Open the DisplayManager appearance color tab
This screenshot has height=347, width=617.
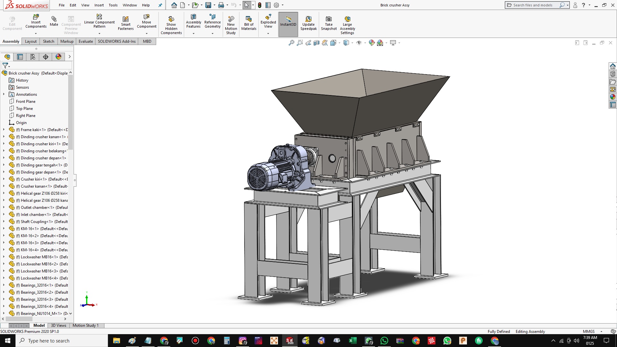click(58, 57)
